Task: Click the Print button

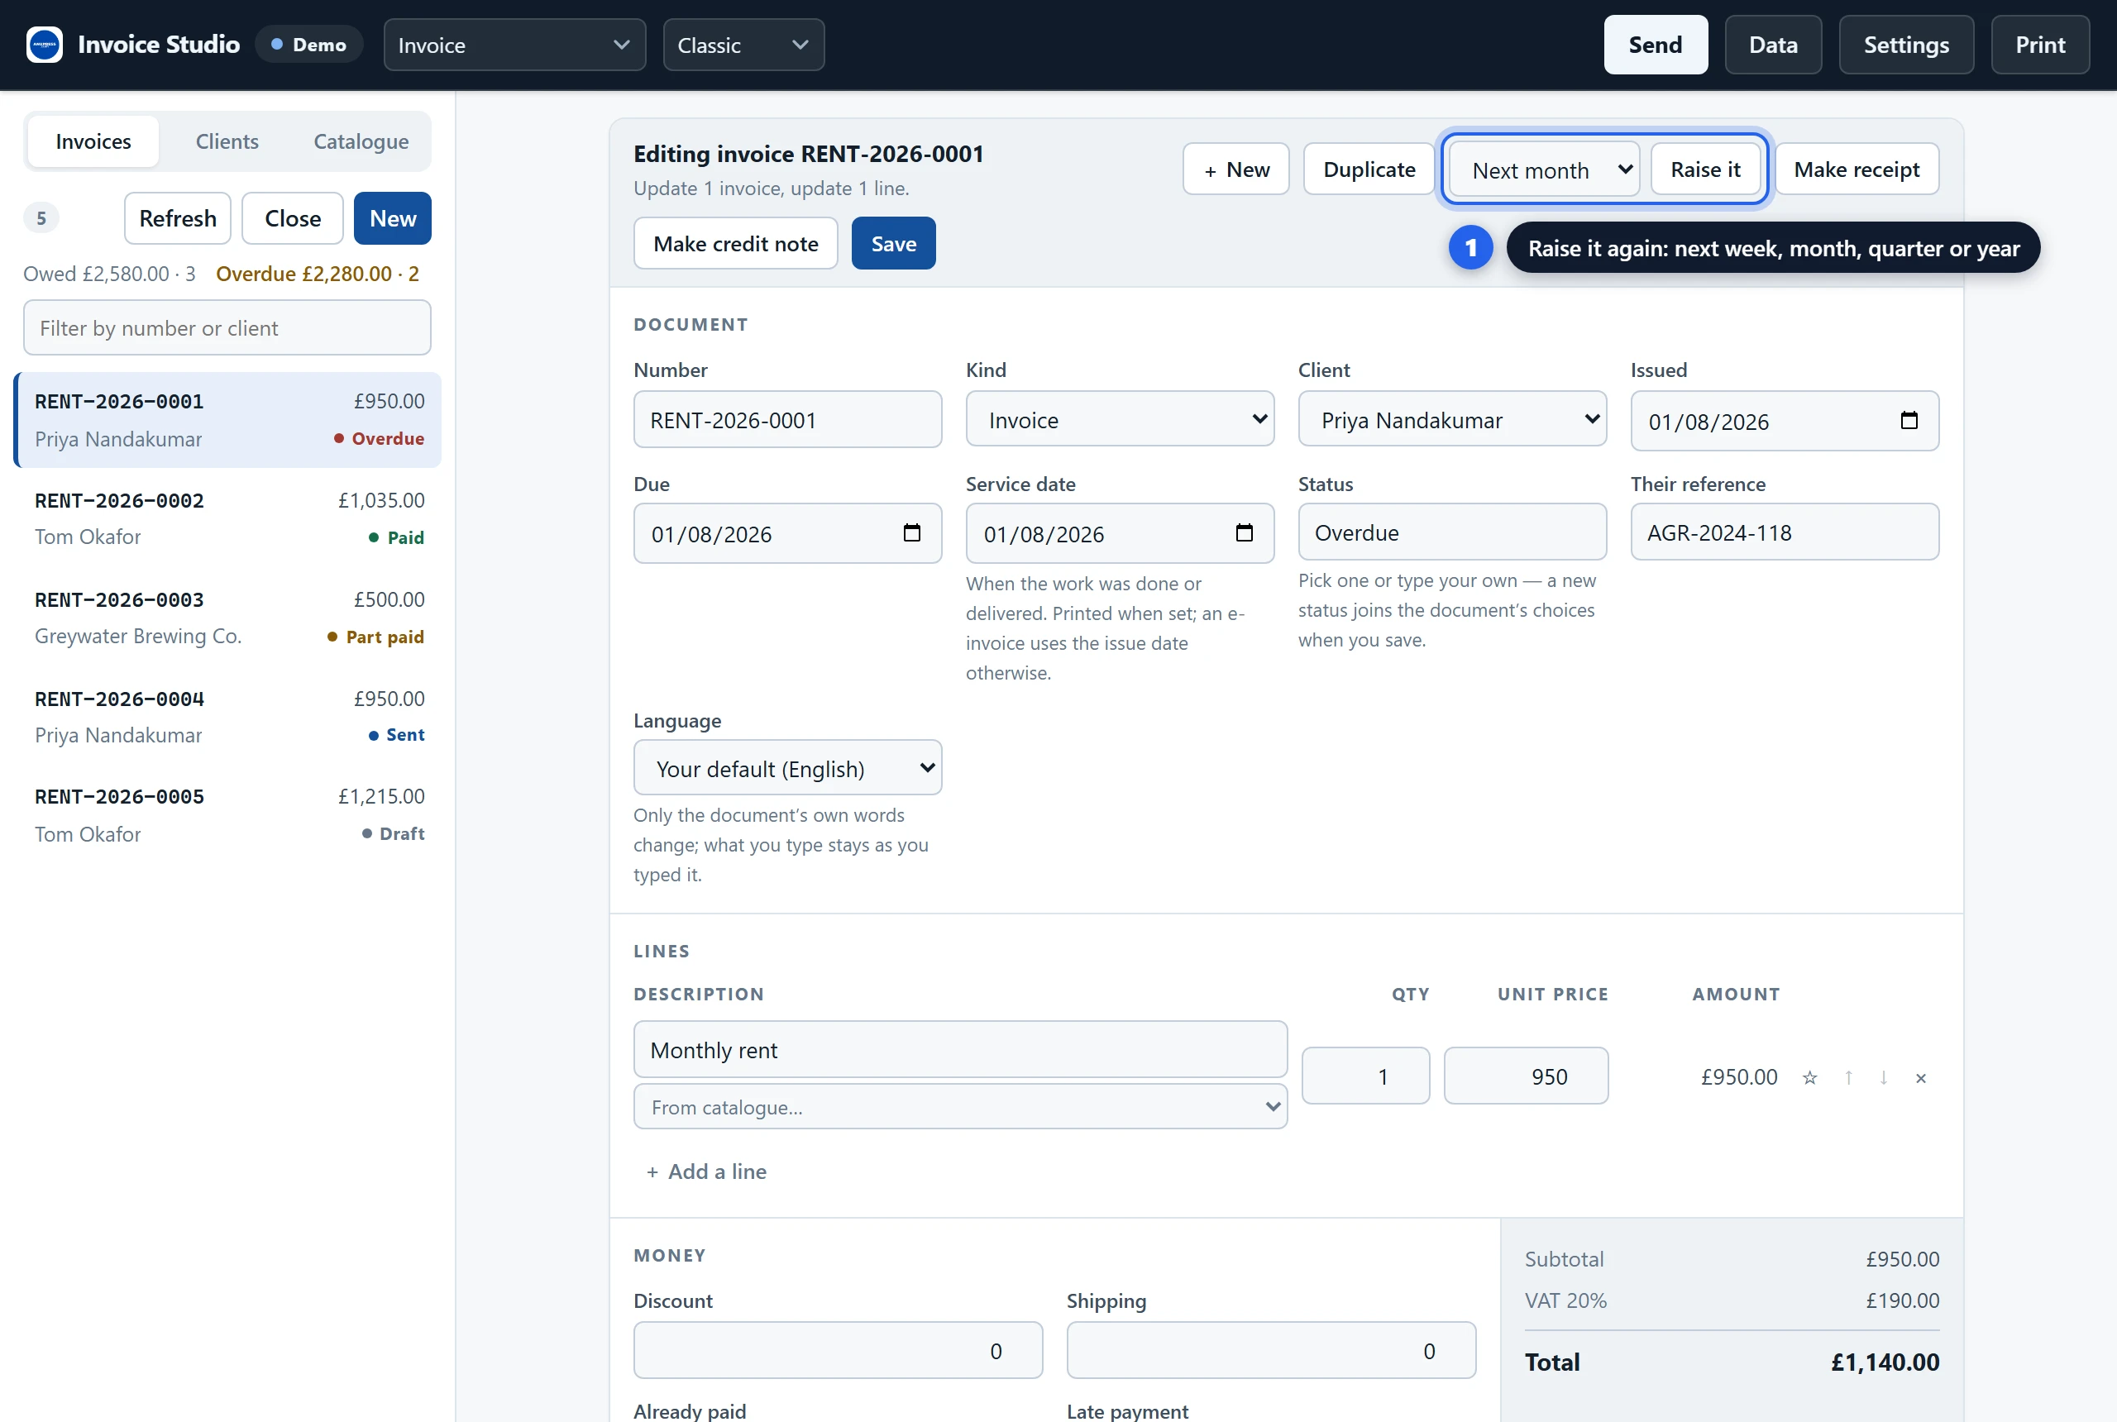Action: 2040,45
